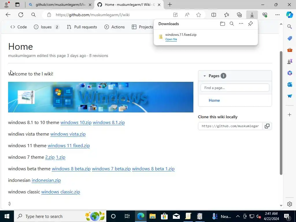Launch Copilot from the top-right icon

click(x=289, y=15)
